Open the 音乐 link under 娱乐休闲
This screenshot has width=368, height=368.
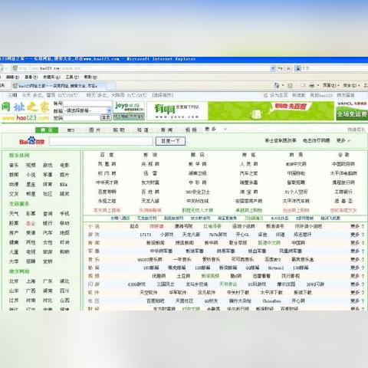click(x=14, y=165)
